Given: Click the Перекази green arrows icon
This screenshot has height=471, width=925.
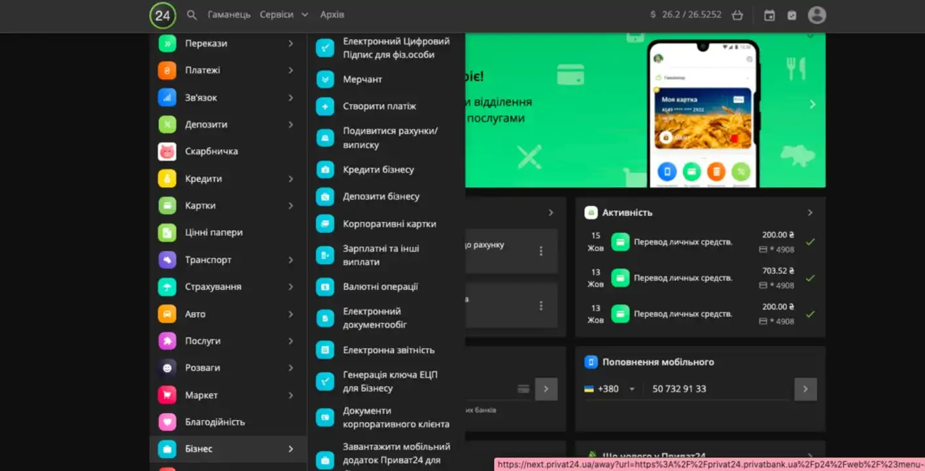Looking at the screenshot, I should 167,43.
